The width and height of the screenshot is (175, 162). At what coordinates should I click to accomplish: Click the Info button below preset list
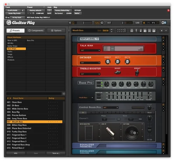[x=16, y=153]
